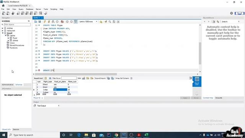Export recordset to external file
The width and height of the screenshot is (245, 138).
click(x=108, y=78)
